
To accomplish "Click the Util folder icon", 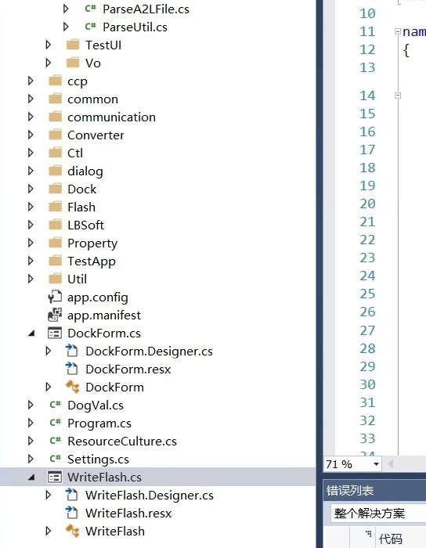I will 56,279.
